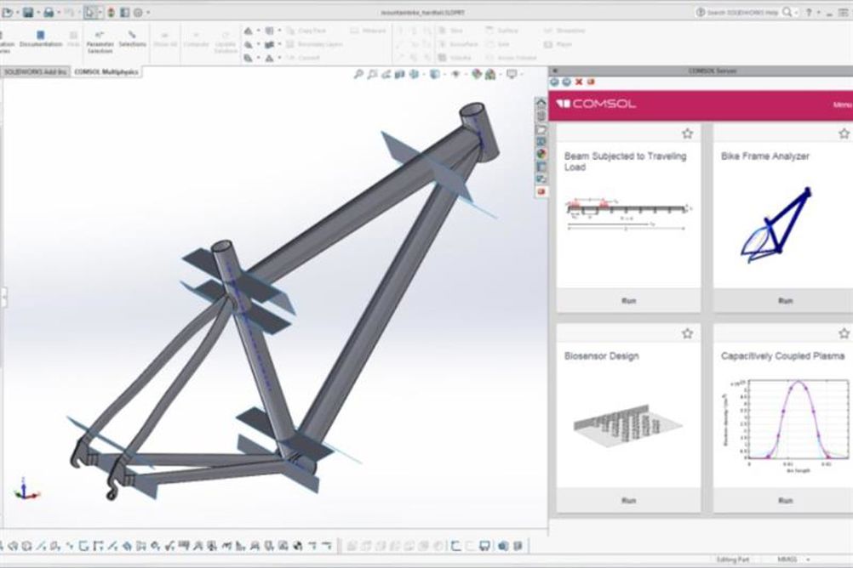
Task: Click the Rebuild traffic light icon
Action: (x=111, y=12)
